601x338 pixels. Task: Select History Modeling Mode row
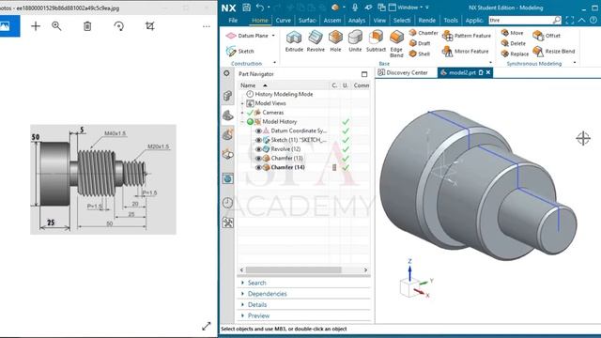pos(284,94)
